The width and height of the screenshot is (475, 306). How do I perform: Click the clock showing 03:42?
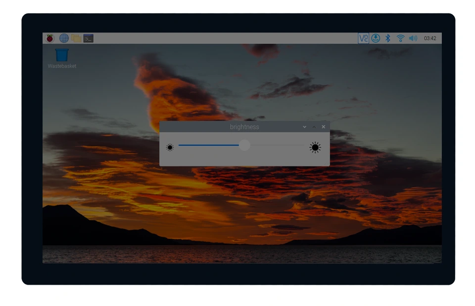[x=430, y=38]
